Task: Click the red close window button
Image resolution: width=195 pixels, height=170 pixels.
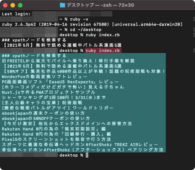Action: (x=5, y=5)
